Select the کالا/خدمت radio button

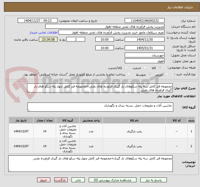(126, 67)
